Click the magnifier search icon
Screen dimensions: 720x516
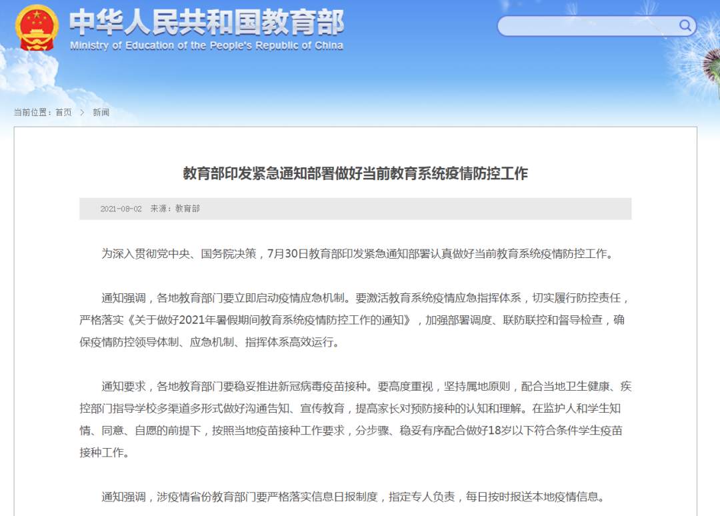pyautogui.click(x=685, y=26)
